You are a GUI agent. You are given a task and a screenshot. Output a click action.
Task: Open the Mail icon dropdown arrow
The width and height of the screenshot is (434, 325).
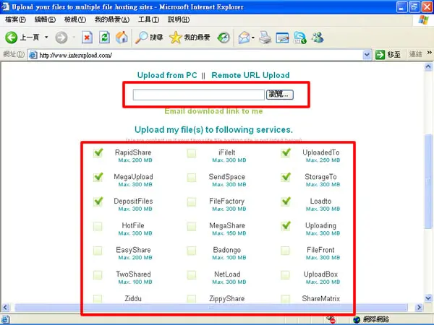[253, 38]
